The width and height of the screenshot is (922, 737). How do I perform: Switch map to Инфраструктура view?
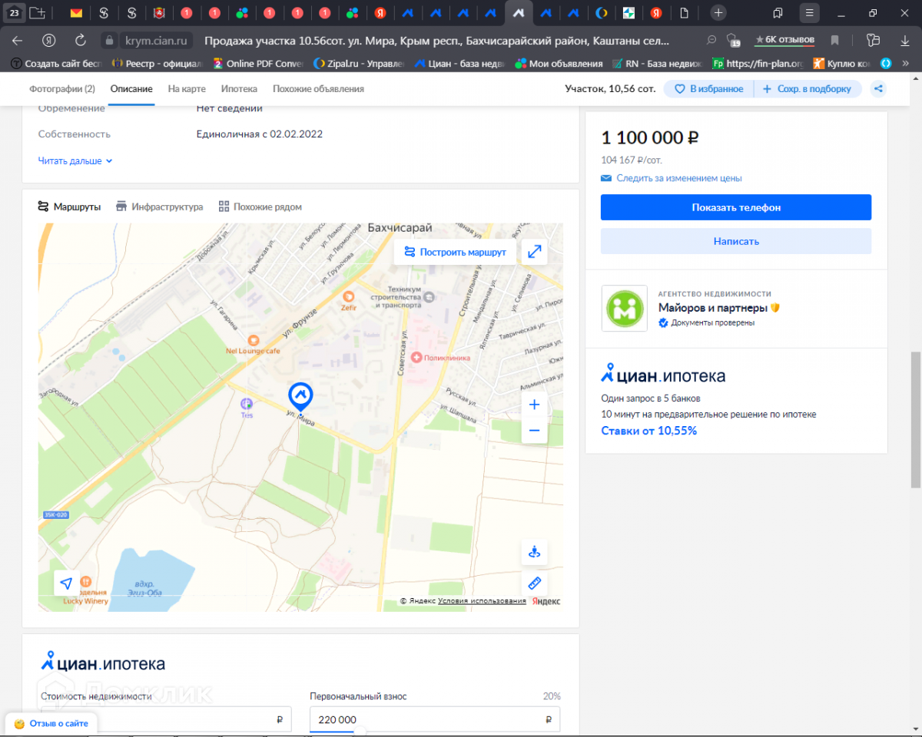[x=159, y=207]
